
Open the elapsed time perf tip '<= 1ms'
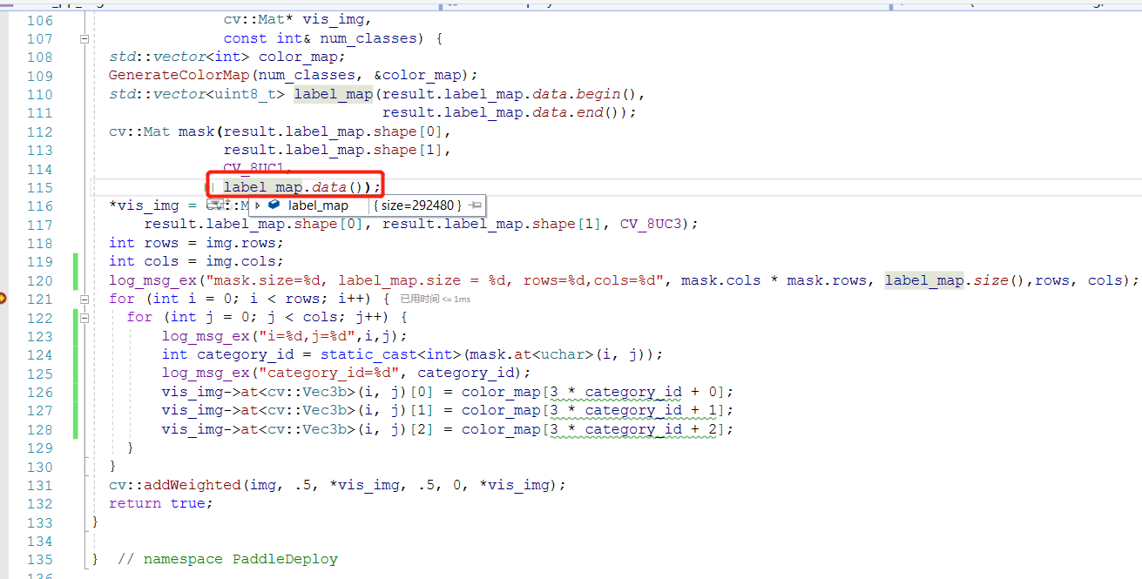[436, 299]
